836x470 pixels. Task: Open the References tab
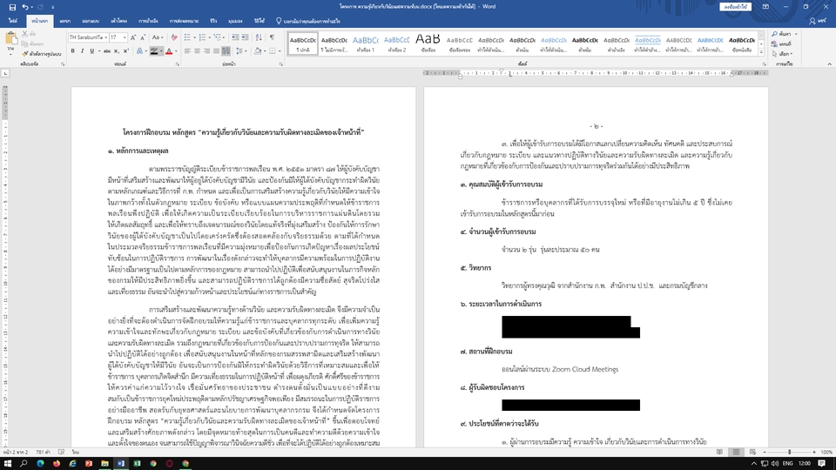point(148,21)
